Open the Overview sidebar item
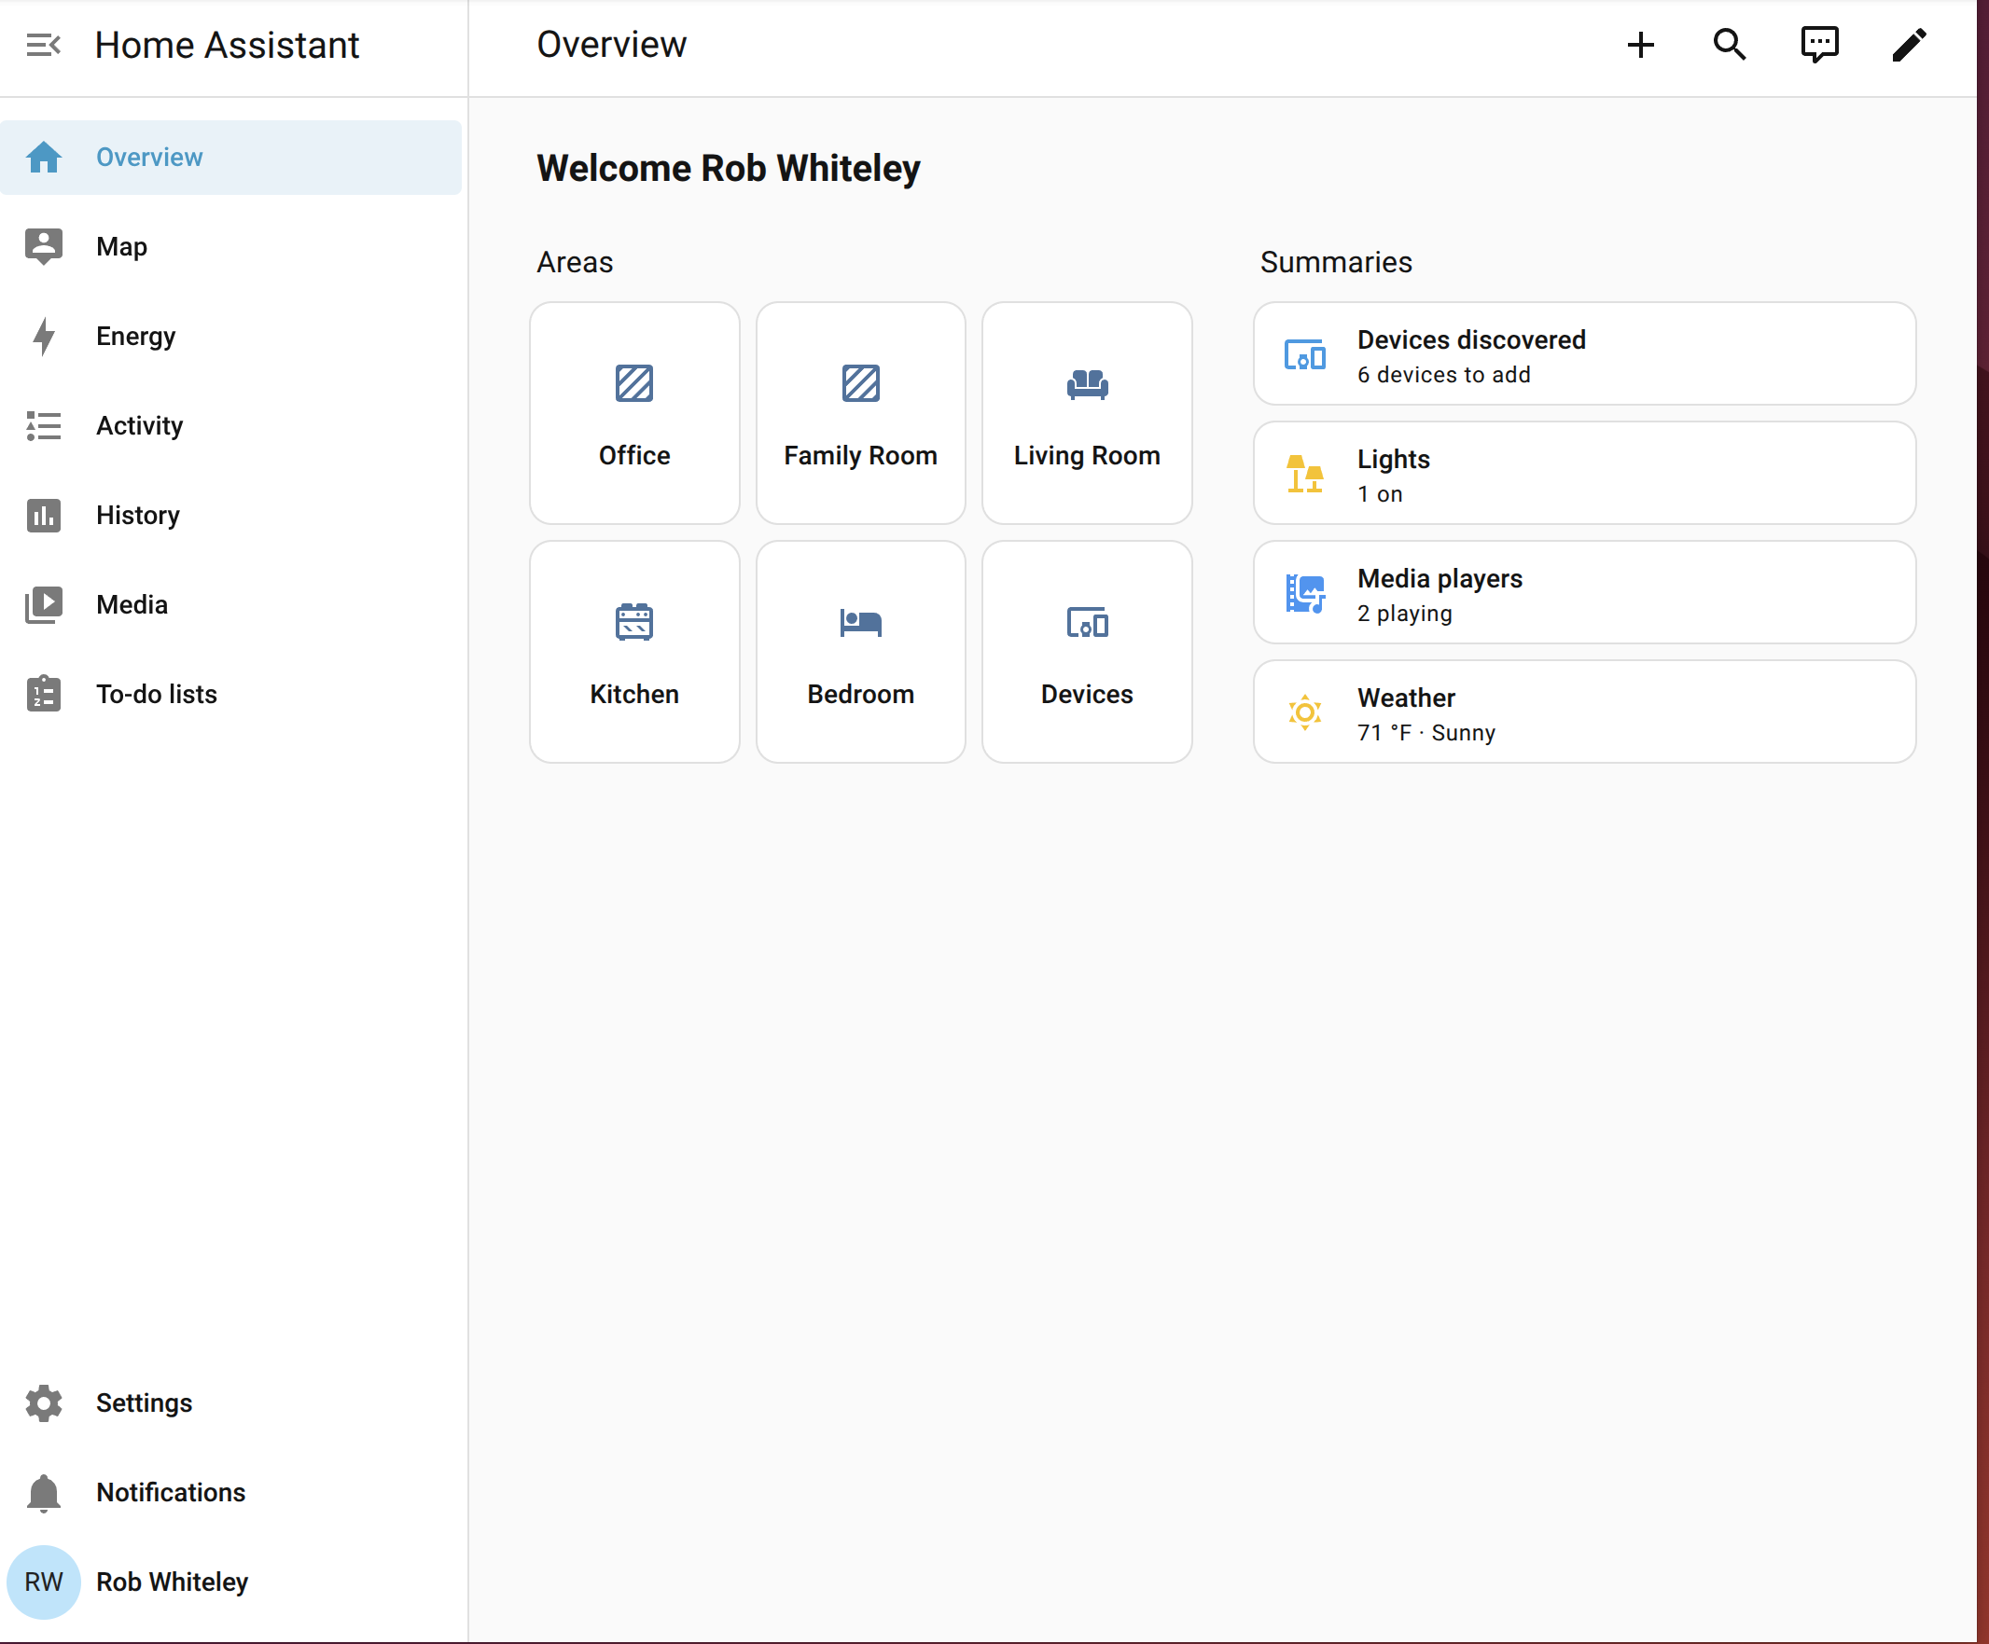This screenshot has height=1644, width=1989. pos(231,157)
